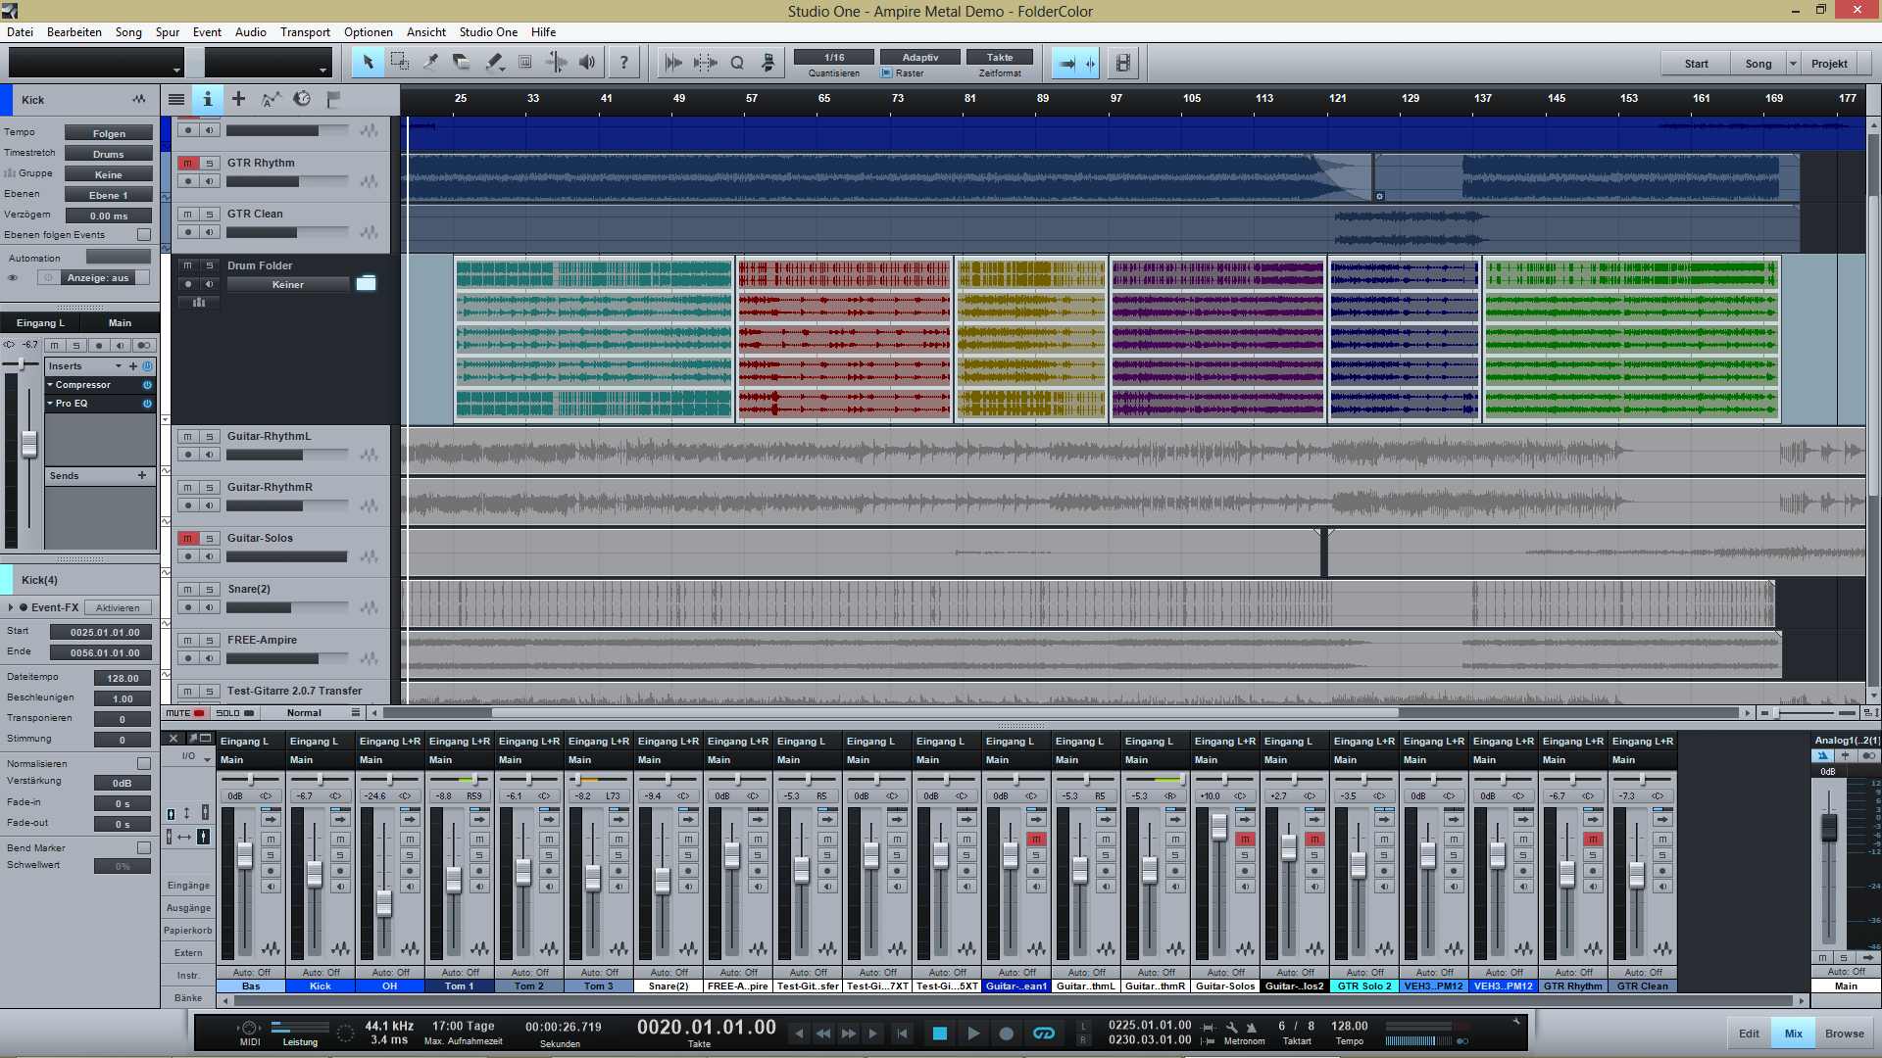Open Drum Folder bus Keiner dropdown
The image size is (1882, 1058).
coord(288,284)
